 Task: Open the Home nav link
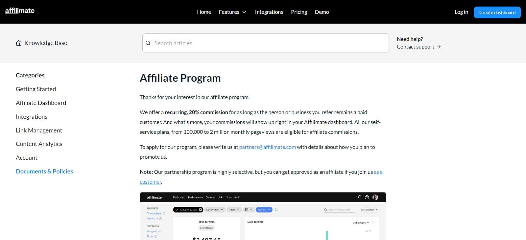204,12
